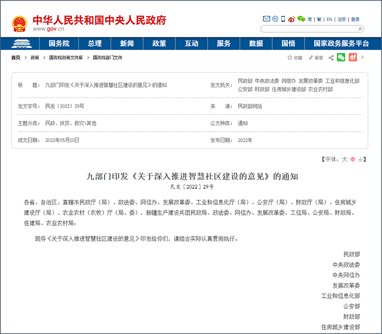The width and height of the screenshot is (382, 334).
Task: Expand more share options with plus icon
Action: point(362,57)
